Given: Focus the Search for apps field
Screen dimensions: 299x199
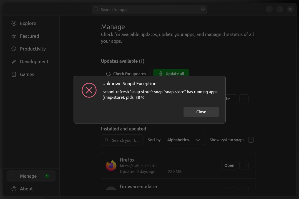Looking at the screenshot, I should (150, 9).
